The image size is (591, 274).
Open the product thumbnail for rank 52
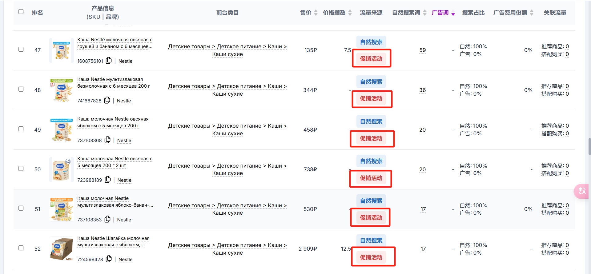(62, 248)
